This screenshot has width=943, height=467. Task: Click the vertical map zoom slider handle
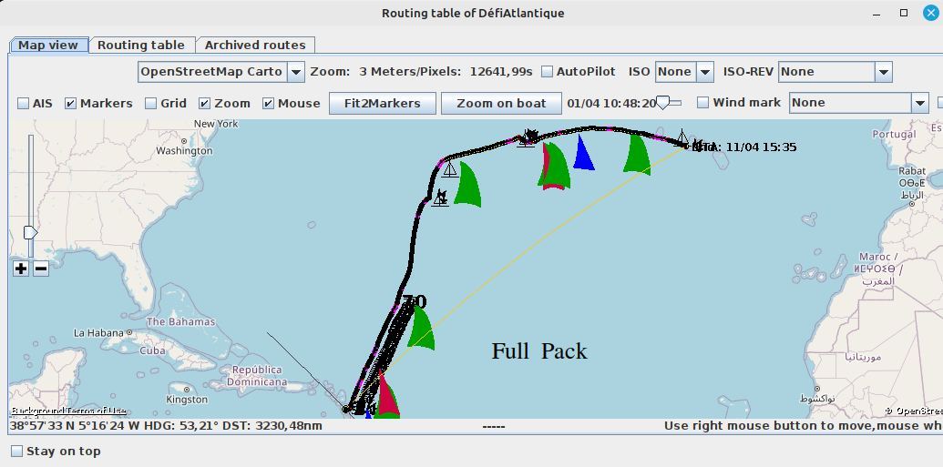click(30, 233)
